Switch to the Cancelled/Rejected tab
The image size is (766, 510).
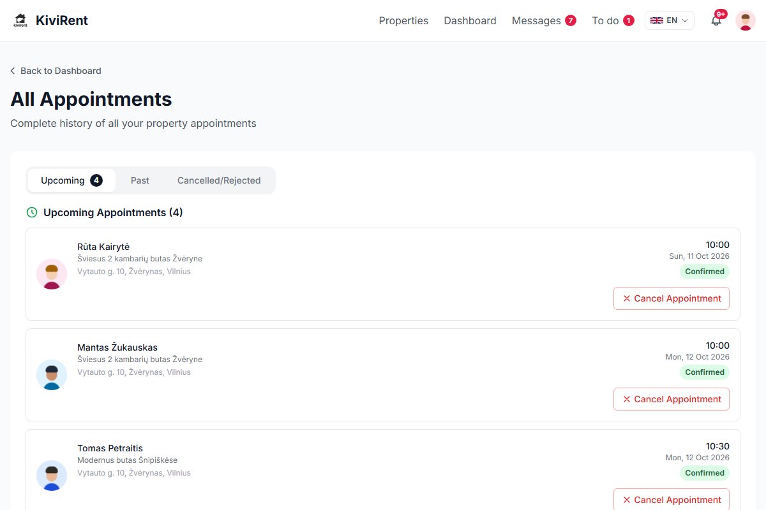[x=219, y=180]
